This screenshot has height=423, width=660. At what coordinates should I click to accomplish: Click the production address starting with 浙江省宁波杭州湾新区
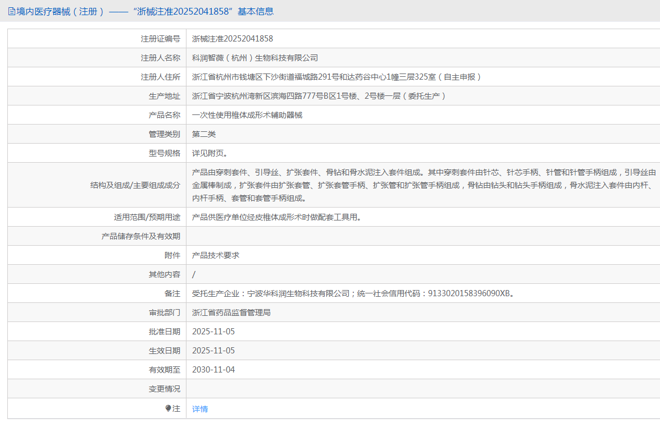[319, 96]
